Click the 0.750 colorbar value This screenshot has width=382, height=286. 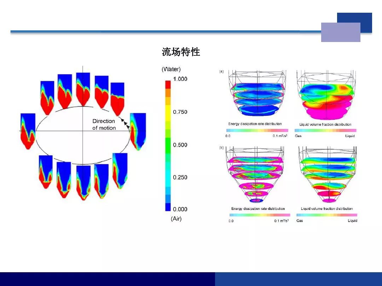pyautogui.click(x=180, y=112)
